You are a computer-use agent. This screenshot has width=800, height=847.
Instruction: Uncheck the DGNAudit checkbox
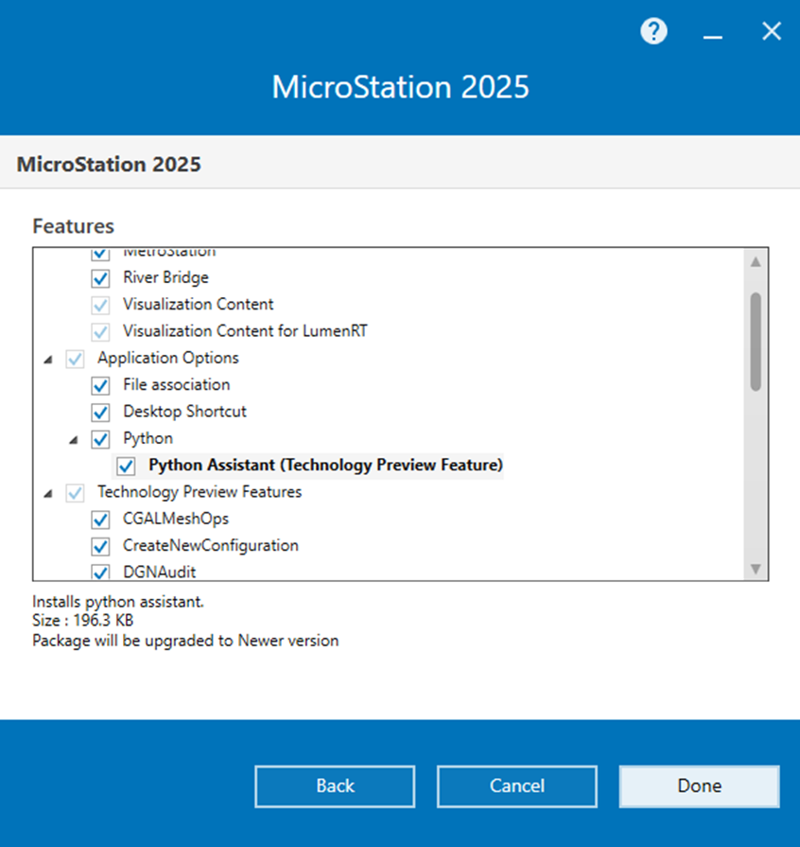click(x=100, y=572)
